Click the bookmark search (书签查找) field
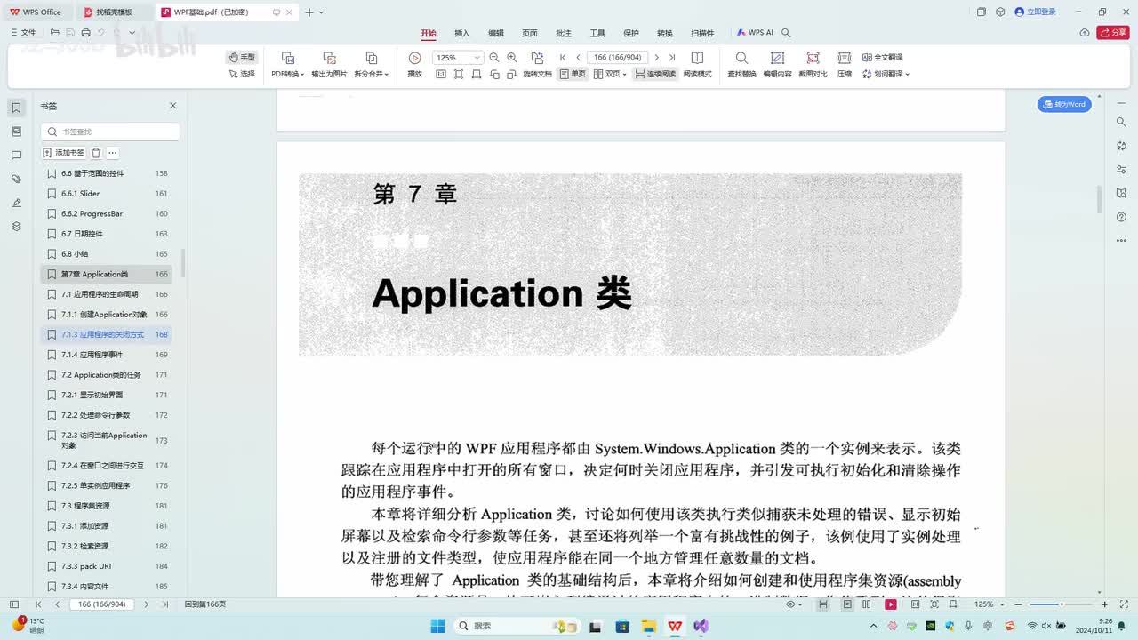 (x=110, y=132)
